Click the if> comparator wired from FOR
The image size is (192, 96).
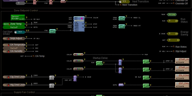point(52,31)
